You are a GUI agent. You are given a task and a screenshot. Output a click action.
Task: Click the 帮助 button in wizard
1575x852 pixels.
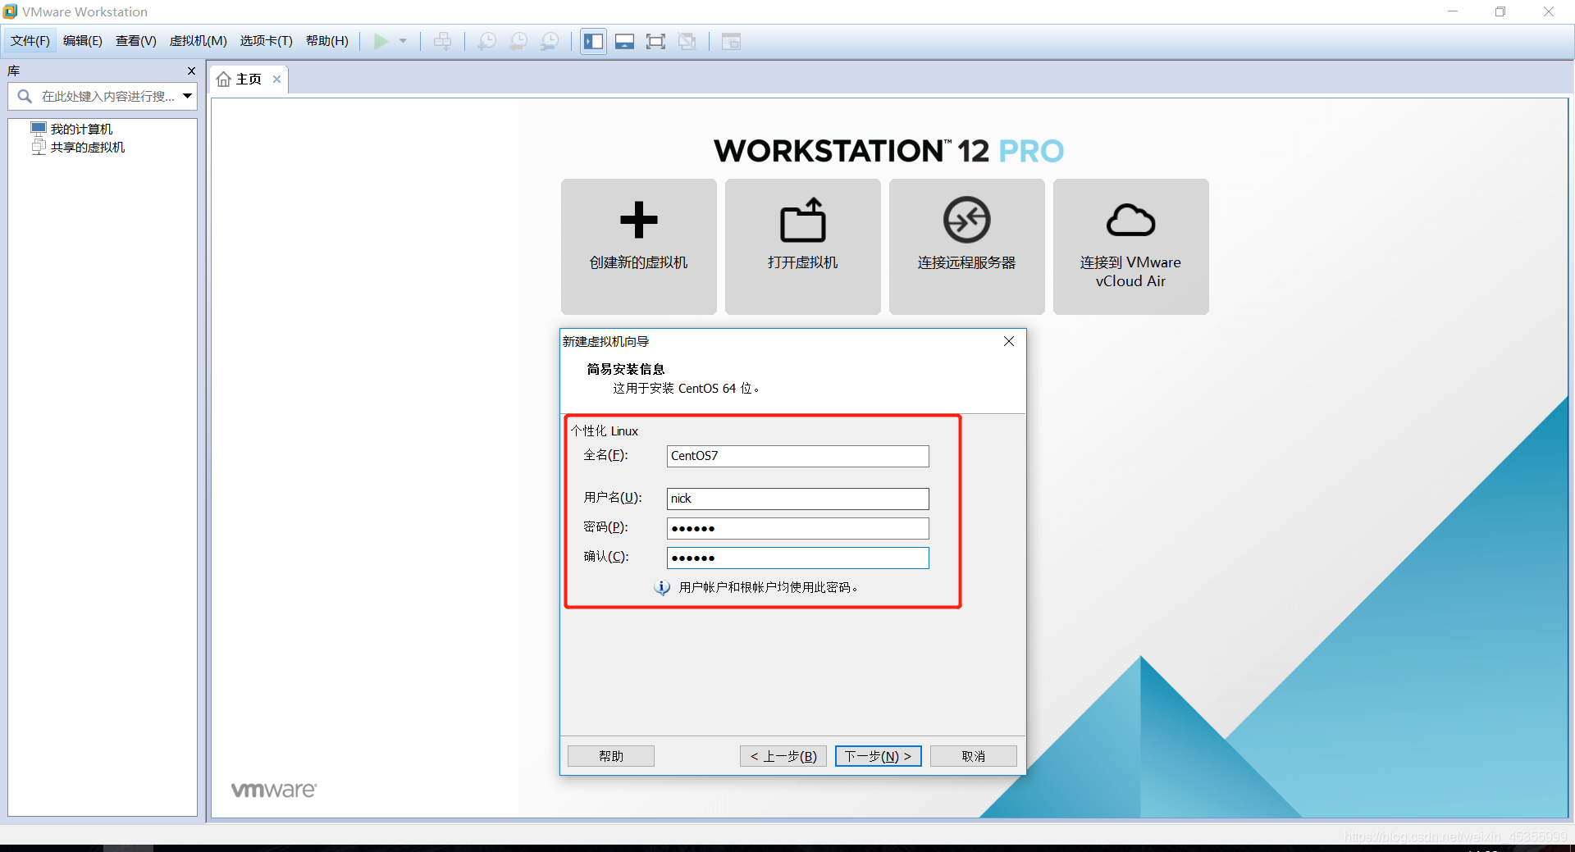tap(611, 756)
